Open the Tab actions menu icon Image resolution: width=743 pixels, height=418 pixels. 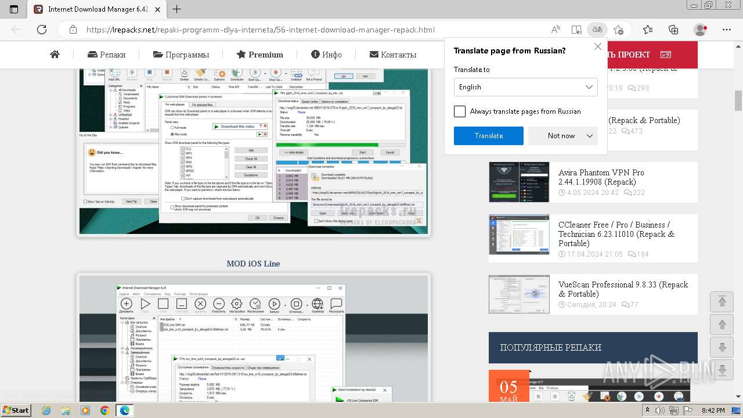pyautogui.click(x=14, y=9)
